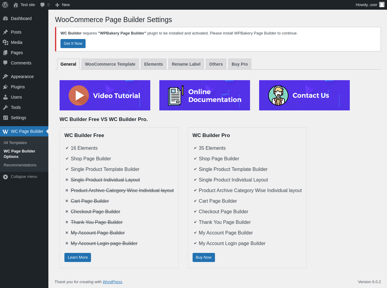Click the Tools wrench icon

pos(5,107)
